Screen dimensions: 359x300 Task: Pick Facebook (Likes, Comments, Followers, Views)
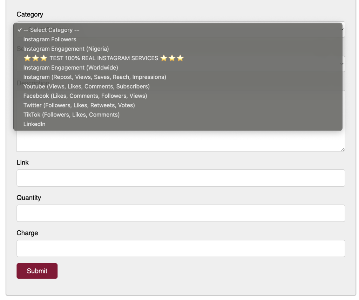click(x=85, y=96)
